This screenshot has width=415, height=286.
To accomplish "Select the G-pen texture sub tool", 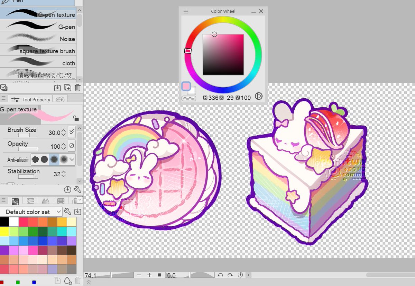I will click(x=38, y=14).
